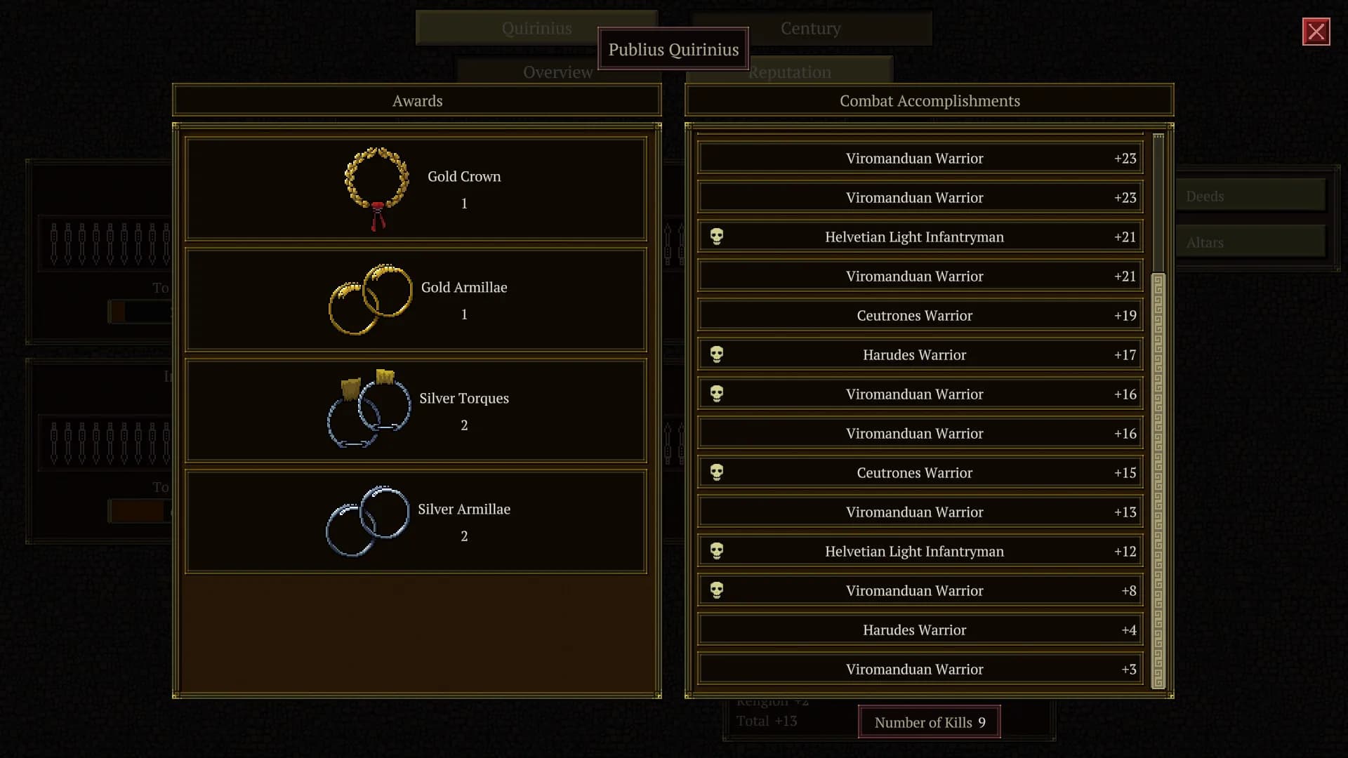
Task: Click skull icon on Helvetian Light Infantryman +21
Action: click(x=716, y=237)
